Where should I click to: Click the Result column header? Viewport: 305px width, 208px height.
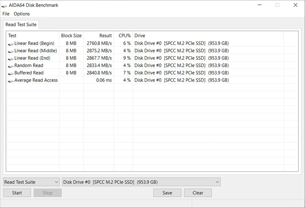(98, 36)
